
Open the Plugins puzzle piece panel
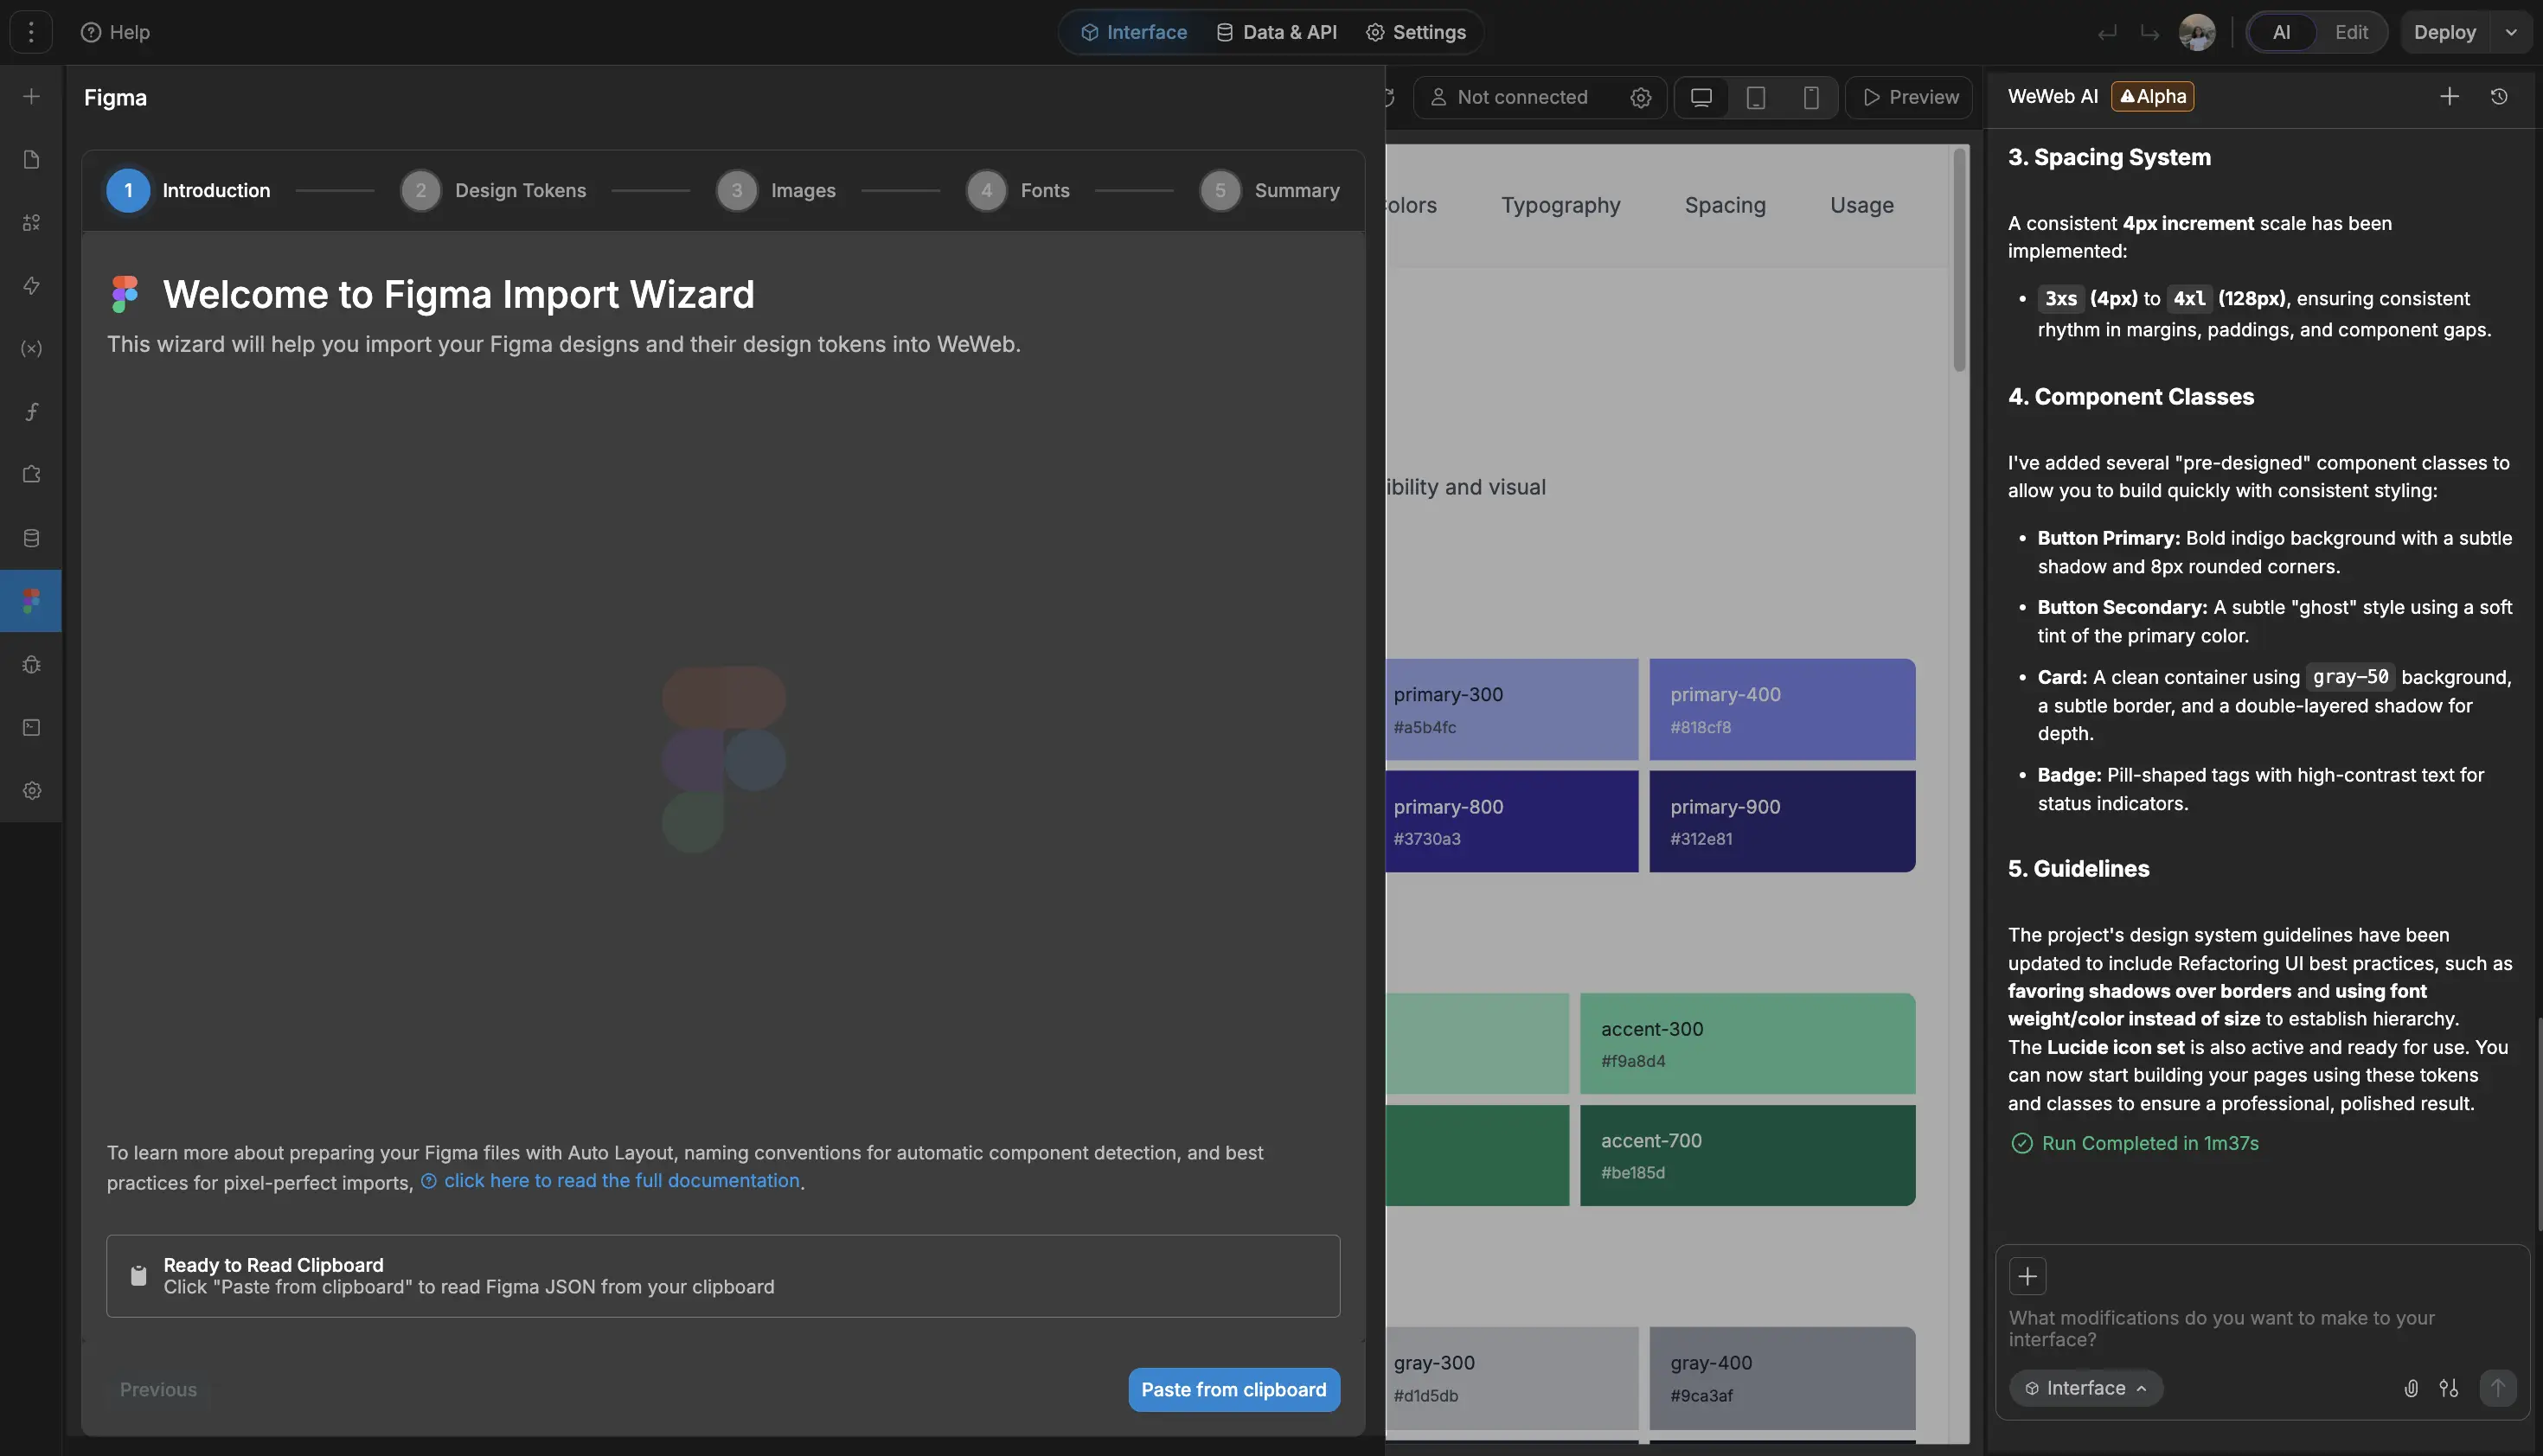(31, 475)
